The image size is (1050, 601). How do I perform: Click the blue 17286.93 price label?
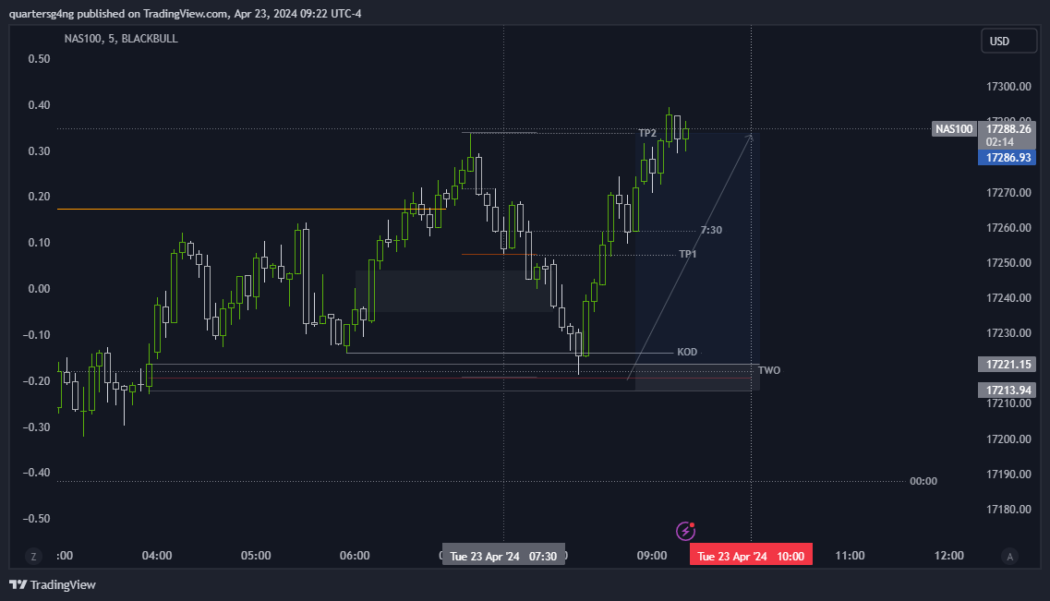(x=1008, y=157)
